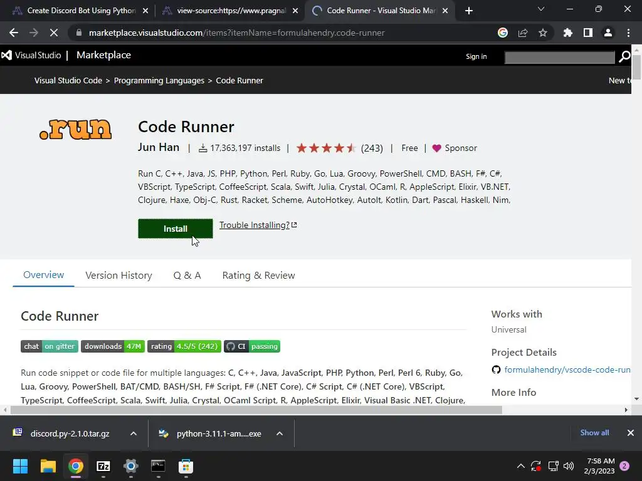Open Microsoft Store from taskbar
This screenshot has height=481, width=642.
(x=186, y=466)
